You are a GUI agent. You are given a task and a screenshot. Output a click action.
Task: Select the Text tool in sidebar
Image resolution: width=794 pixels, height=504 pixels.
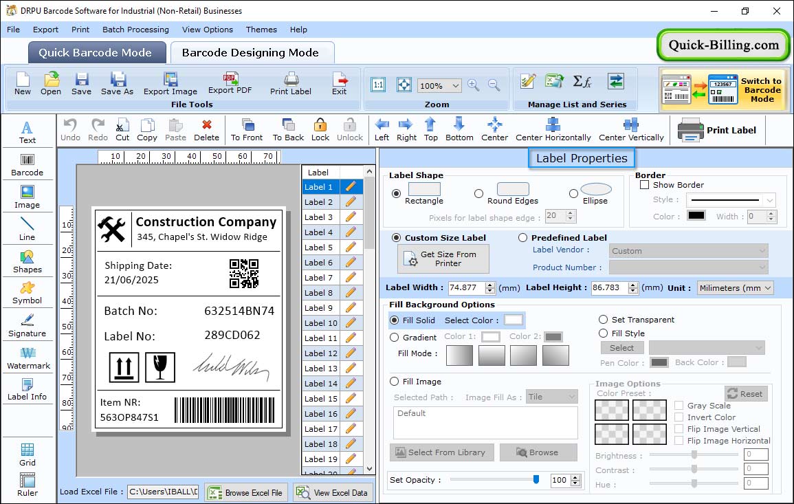pos(27,133)
